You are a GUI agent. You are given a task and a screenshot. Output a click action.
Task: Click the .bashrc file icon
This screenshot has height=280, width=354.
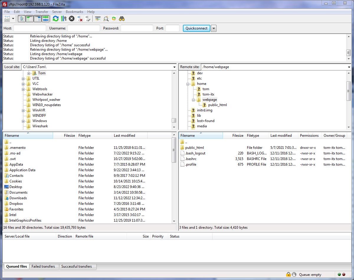click(x=182, y=159)
